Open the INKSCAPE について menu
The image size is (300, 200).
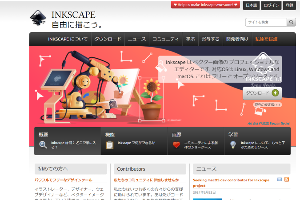tap(68, 39)
